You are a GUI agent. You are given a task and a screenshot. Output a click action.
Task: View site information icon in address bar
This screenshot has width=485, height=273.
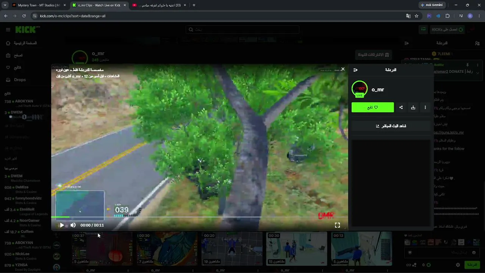pyautogui.click(x=35, y=16)
